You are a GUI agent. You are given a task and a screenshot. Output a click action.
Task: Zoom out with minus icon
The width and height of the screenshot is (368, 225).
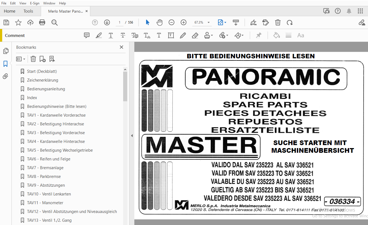[x=172, y=22]
